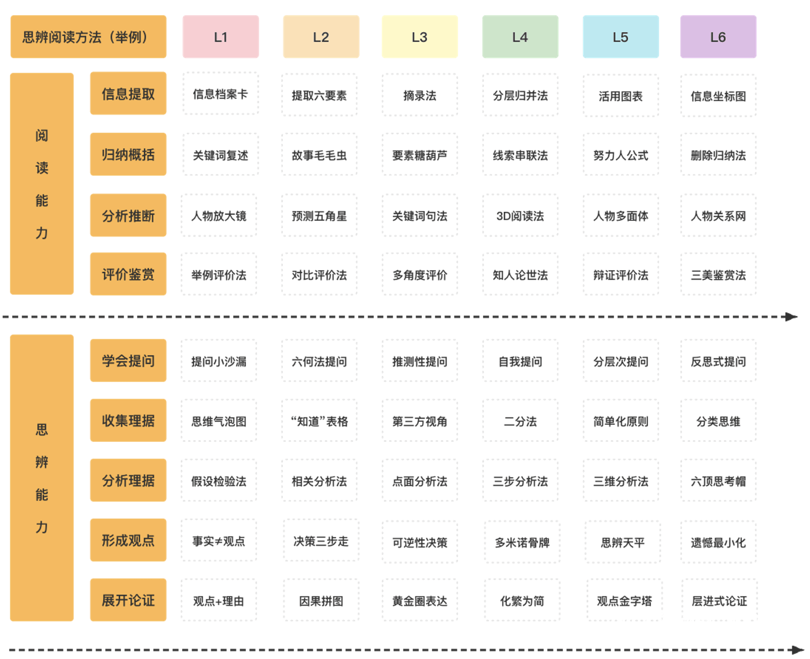Image resolution: width=810 pixels, height=659 pixels.
Task: Select the 推测性提问 cell
Action: pos(420,361)
